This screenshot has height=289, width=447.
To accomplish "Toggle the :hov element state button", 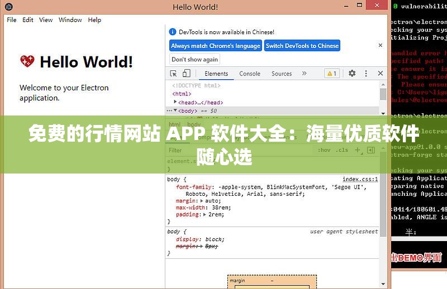I will point(324,150).
